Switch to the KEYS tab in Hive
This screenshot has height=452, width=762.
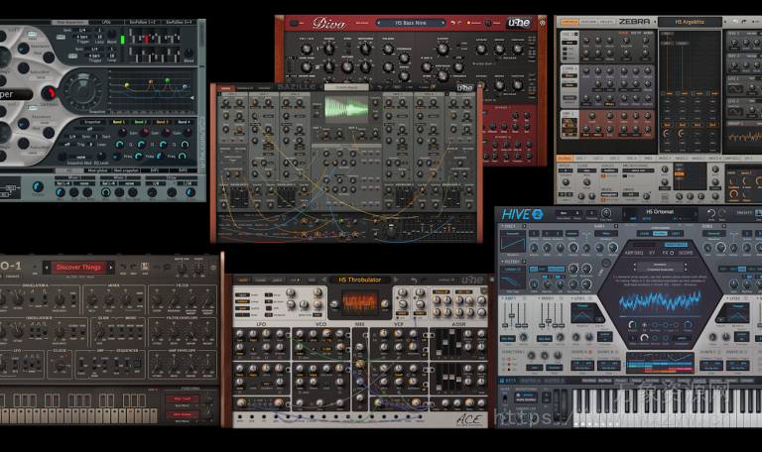click(508, 381)
